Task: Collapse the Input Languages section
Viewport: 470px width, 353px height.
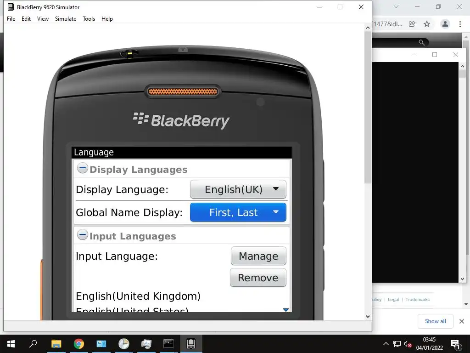Action: (x=83, y=235)
